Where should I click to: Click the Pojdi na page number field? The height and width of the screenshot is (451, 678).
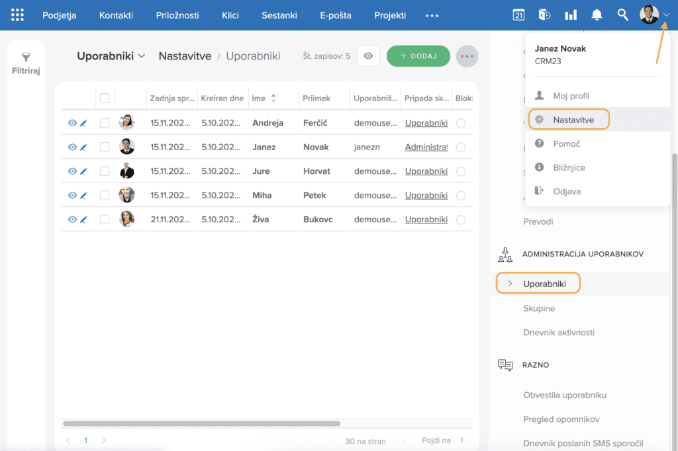click(461, 440)
